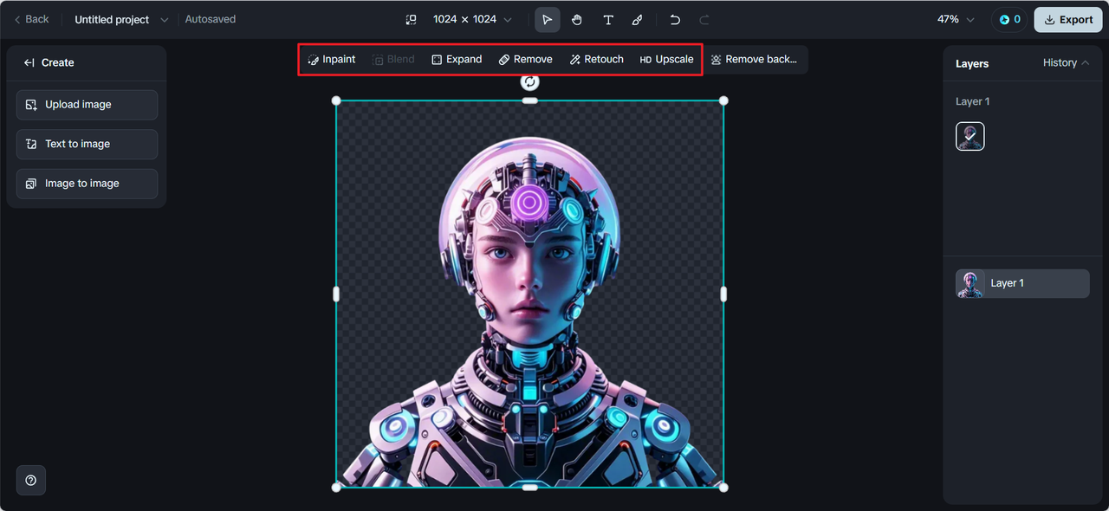Click the canvas resize icon

[x=412, y=19]
